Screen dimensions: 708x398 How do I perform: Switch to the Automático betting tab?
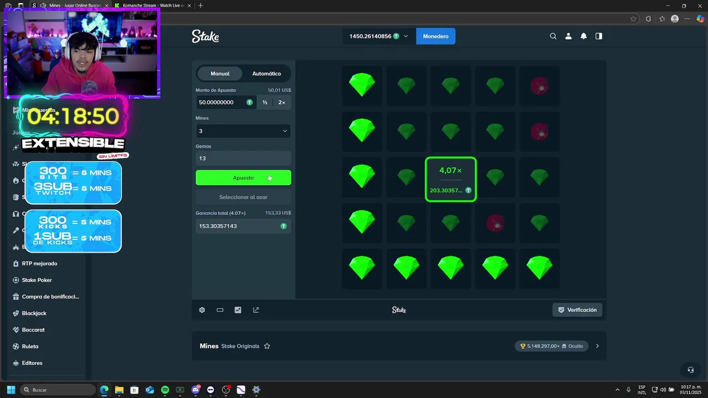(x=267, y=74)
